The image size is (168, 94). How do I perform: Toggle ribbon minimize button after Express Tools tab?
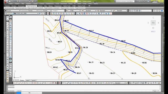click(90, 6)
